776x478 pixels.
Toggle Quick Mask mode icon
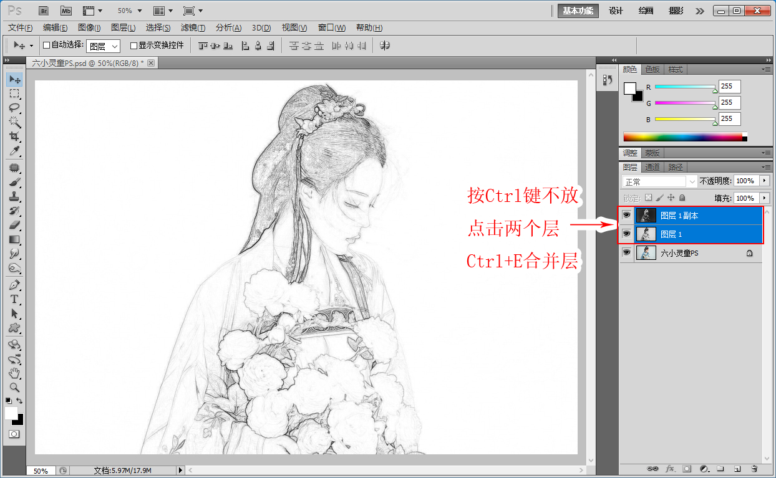(14, 434)
